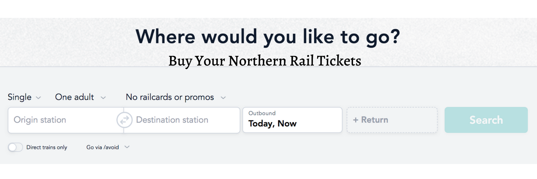Click the Buy Your Northern Rail Tickets subtitle
Screen dimensions: 537x179
click(265, 61)
